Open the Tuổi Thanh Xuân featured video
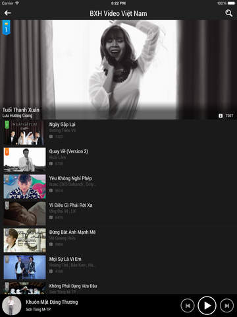237x317 pixels. click(x=118, y=69)
